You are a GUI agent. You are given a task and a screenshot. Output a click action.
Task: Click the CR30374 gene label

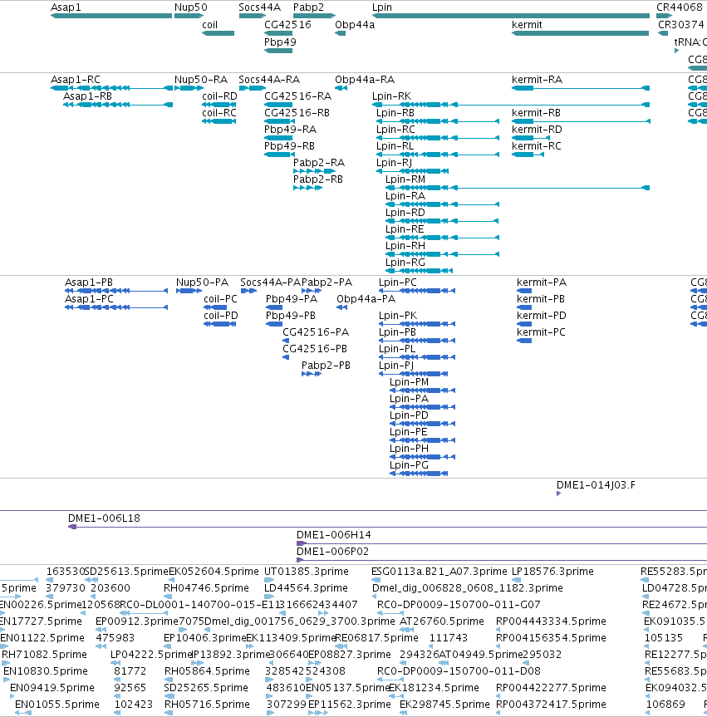[681, 25]
